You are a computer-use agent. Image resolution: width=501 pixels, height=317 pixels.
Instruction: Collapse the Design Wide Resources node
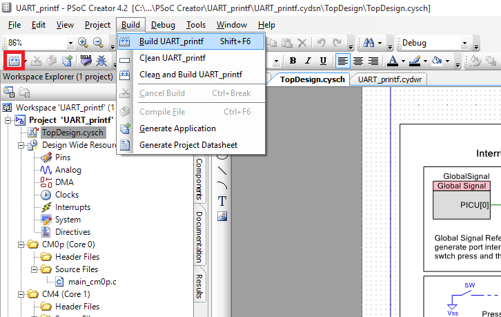coord(21,146)
